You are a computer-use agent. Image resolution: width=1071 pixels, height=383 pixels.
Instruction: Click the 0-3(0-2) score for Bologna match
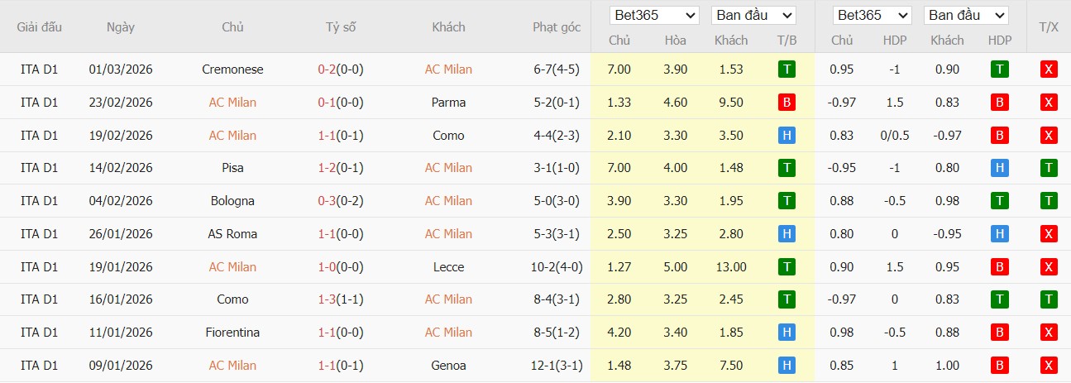point(341,201)
